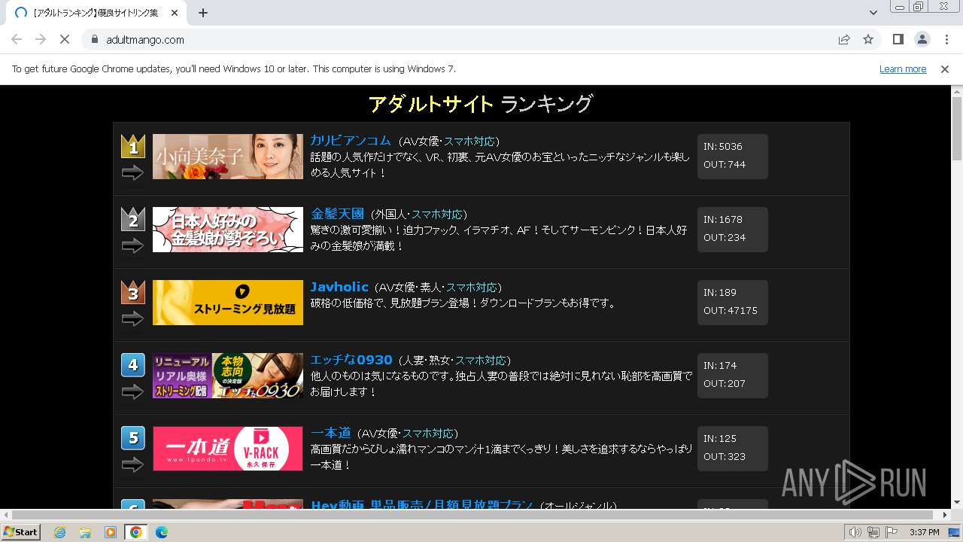Click the browser forward arrow

tap(41, 39)
